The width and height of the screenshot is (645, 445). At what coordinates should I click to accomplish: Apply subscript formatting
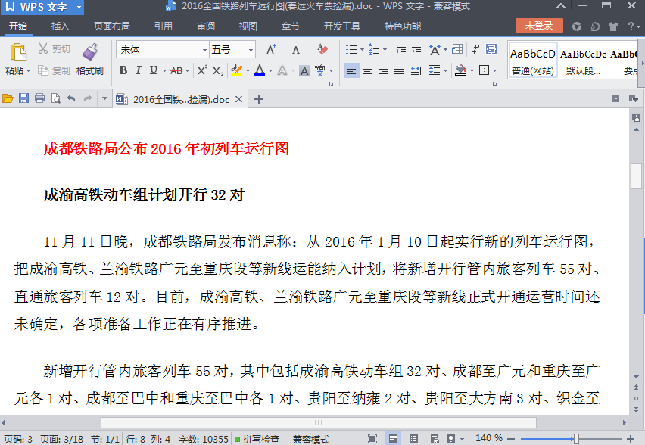(x=217, y=70)
